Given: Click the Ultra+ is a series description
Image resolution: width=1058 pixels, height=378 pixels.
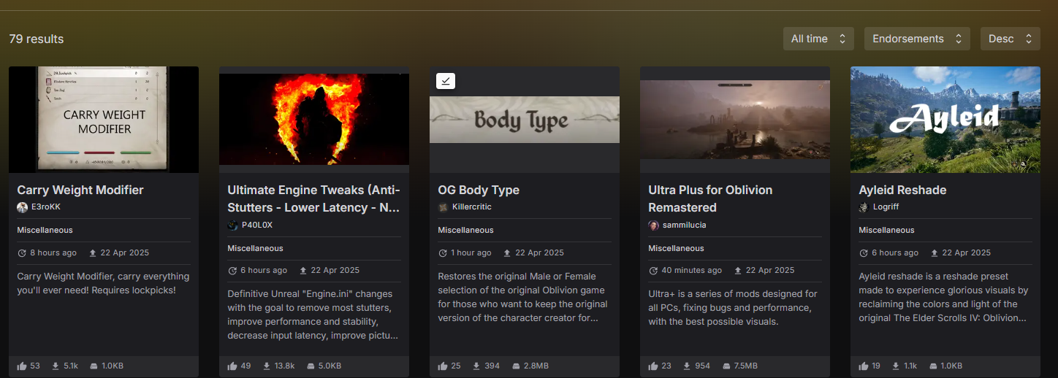Looking at the screenshot, I should click(733, 308).
